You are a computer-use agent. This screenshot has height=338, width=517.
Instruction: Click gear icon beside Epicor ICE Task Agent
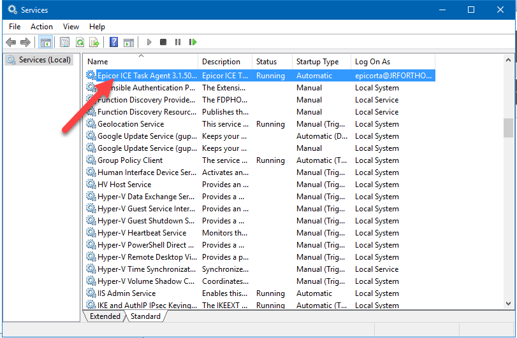pyautogui.click(x=91, y=75)
